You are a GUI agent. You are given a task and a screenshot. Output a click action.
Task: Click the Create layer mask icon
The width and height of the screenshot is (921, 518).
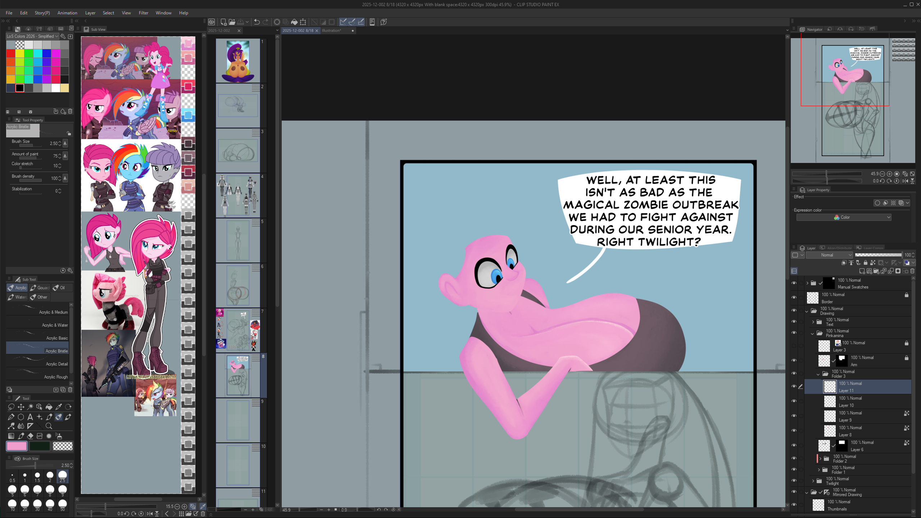[898, 271]
